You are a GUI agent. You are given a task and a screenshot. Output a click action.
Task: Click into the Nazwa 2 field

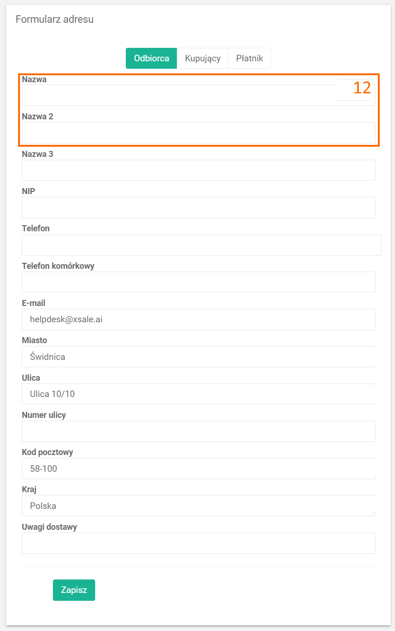point(198,133)
